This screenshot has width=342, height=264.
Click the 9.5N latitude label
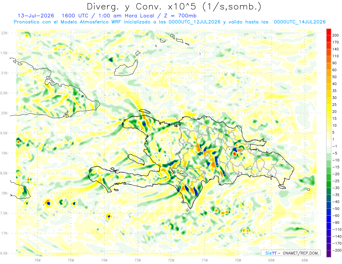pyautogui.click(x=4, y=133)
